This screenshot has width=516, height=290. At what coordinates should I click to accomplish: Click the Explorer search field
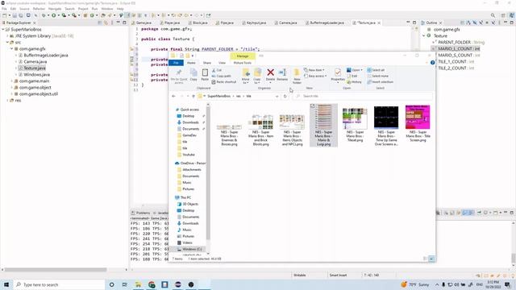[362, 97]
